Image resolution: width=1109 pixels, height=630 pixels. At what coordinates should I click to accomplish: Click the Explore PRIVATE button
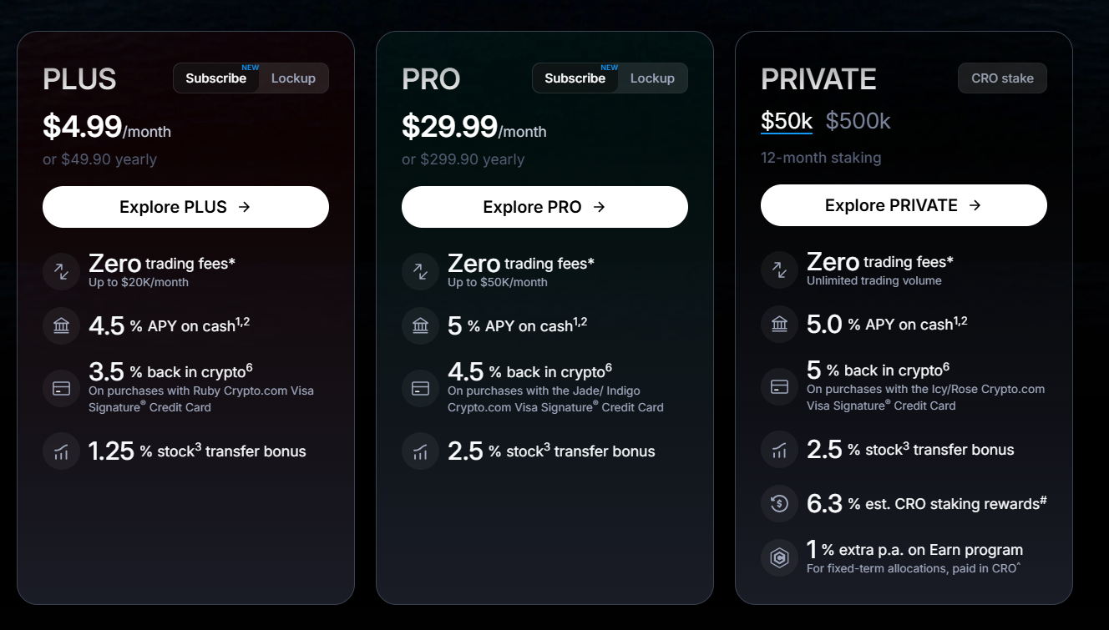point(904,205)
